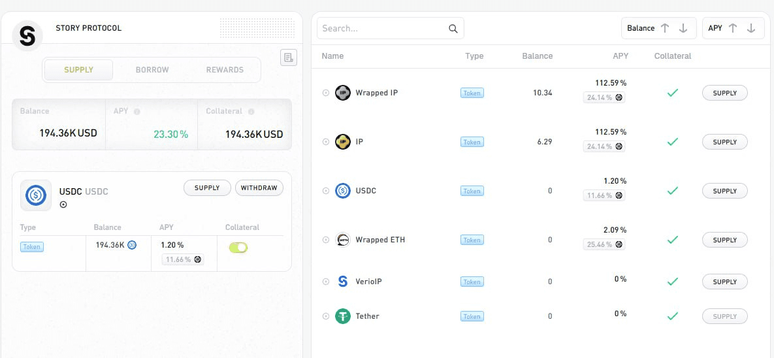This screenshot has height=358, width=774.
Task: Supply VerioIP from table row
Action: click(x=724, y=282)
